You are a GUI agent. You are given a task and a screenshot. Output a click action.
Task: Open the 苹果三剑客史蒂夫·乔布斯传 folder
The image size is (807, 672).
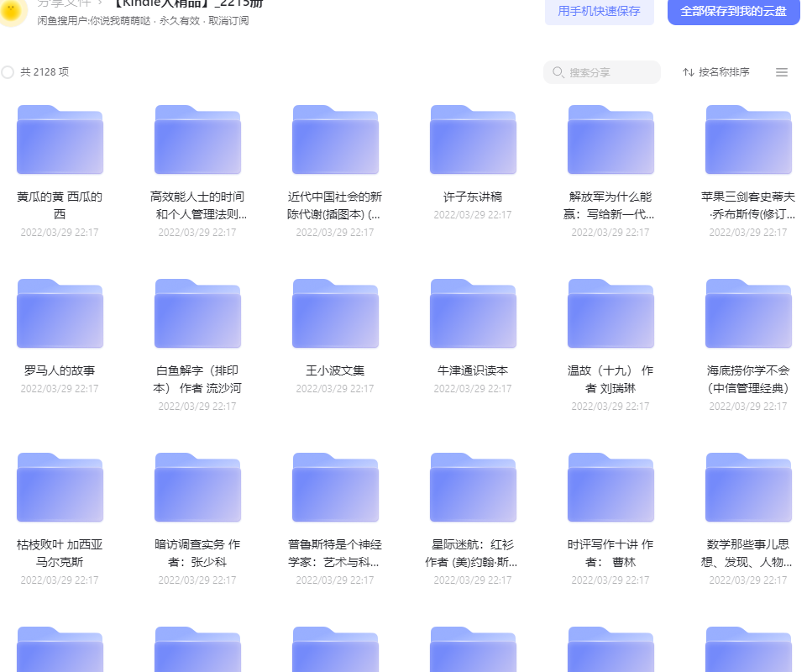pyautogui.click(x=748, y=139)
